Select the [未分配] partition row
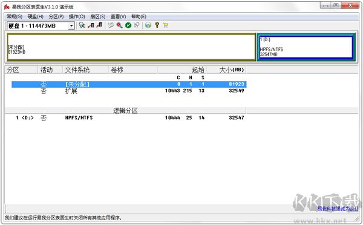 [x=129, y=84]
